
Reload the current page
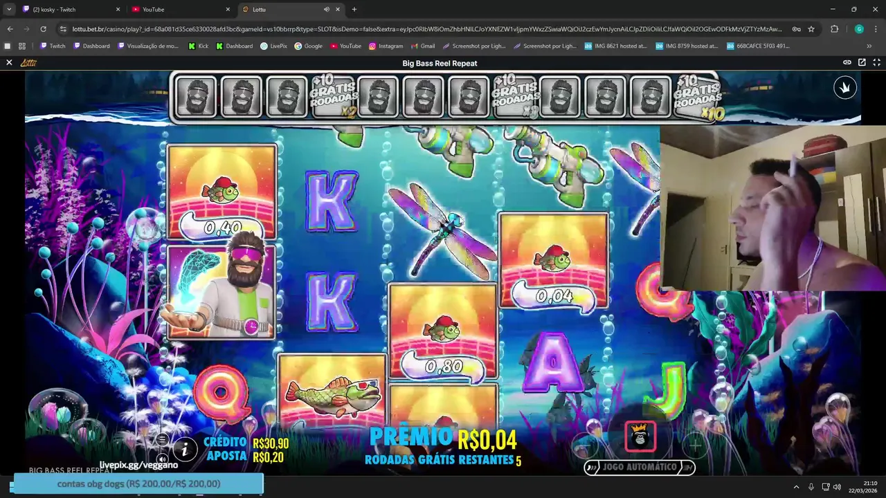43,29
